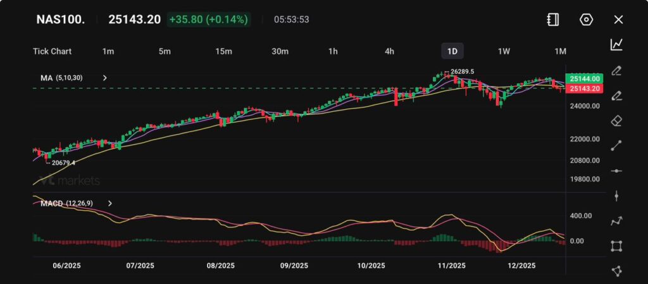Click the red 25143.20 price tag
Viewport: 648px width, 284px height.
[584, 88]
